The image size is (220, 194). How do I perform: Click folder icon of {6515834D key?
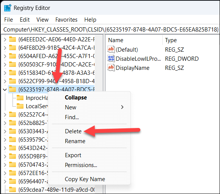click(x=13, y=73)
